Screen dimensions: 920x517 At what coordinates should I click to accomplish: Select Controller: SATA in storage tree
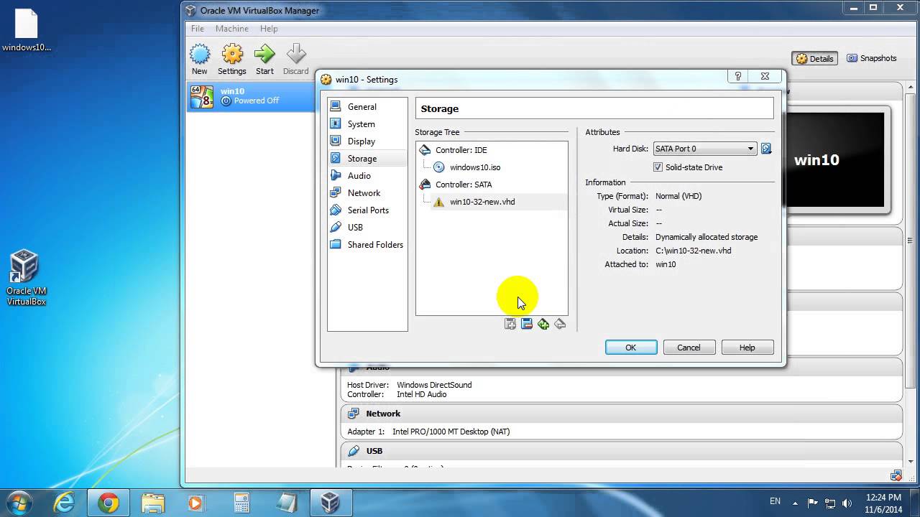(492, 185)
